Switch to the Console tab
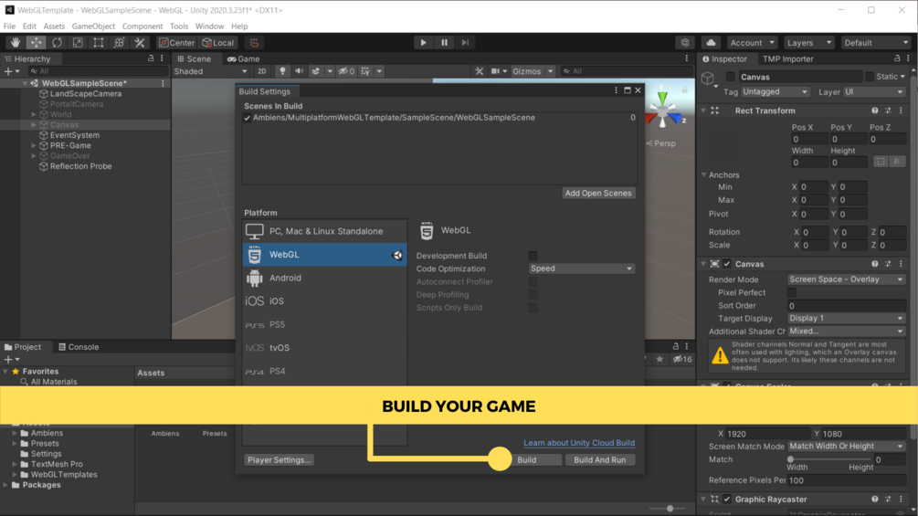This screenshot has width=918, height=516. [79, 347]
